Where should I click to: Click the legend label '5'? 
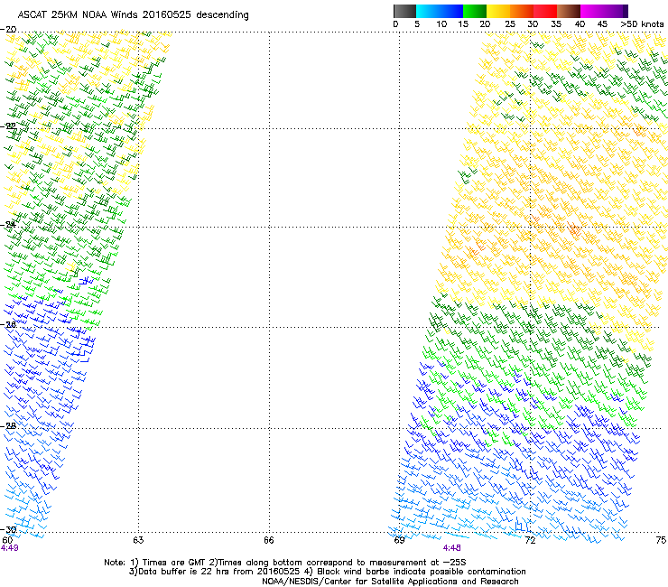417,24
